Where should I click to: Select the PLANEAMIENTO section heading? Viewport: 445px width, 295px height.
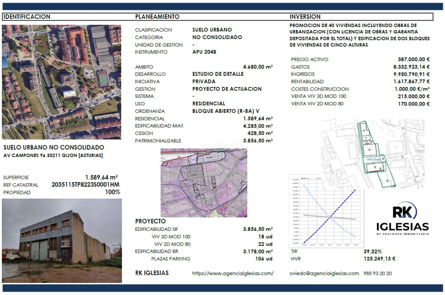(157, 17)
